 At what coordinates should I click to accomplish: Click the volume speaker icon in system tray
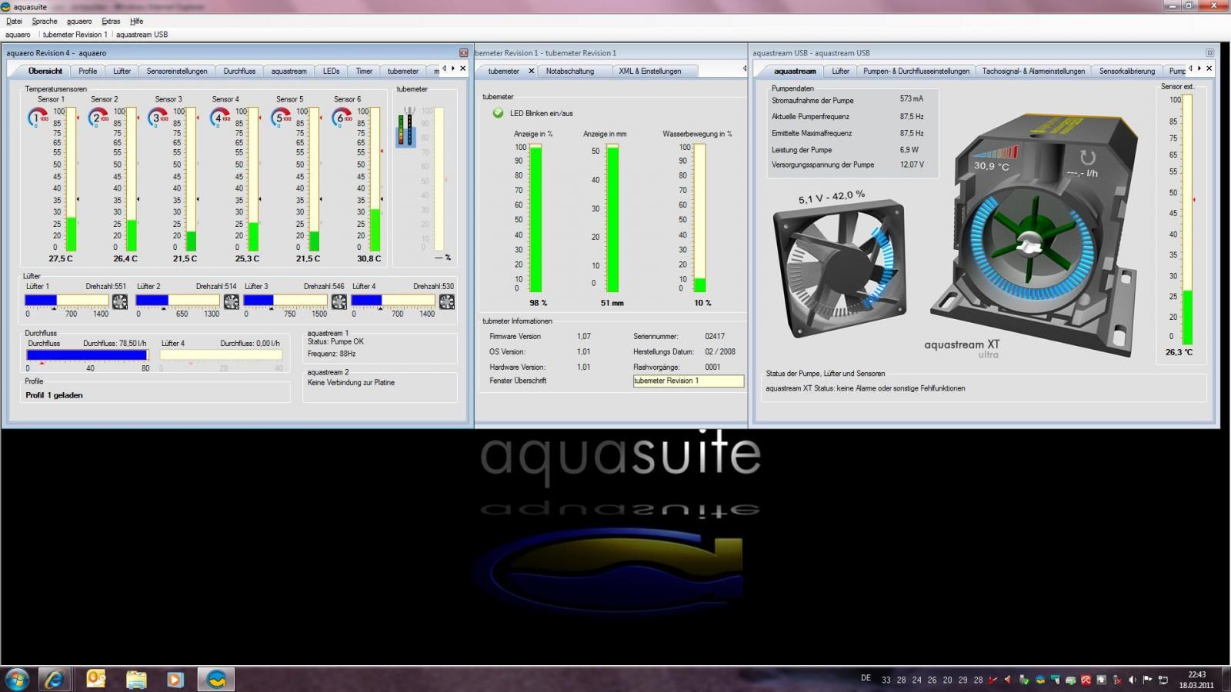1132,680
